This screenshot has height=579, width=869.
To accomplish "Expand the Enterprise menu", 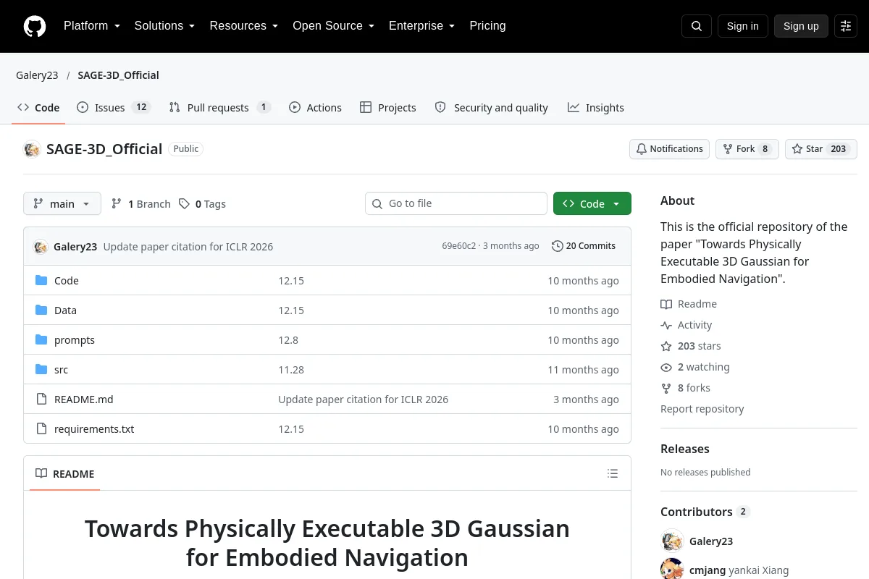I will pyautogui.click(x=421, y=26).
